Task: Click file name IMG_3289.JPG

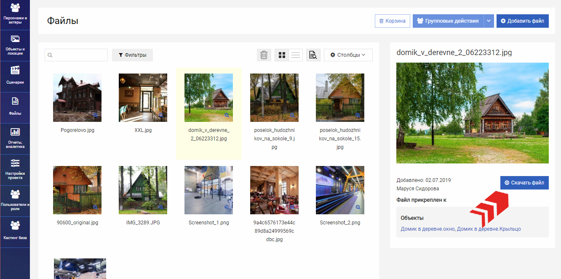Action: pos(143,223)
